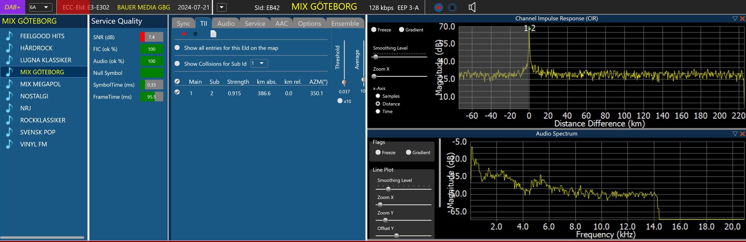Screen dimensions: 746x242
Task: Click the note icon beside NRJ
Action: click(9, 108)
